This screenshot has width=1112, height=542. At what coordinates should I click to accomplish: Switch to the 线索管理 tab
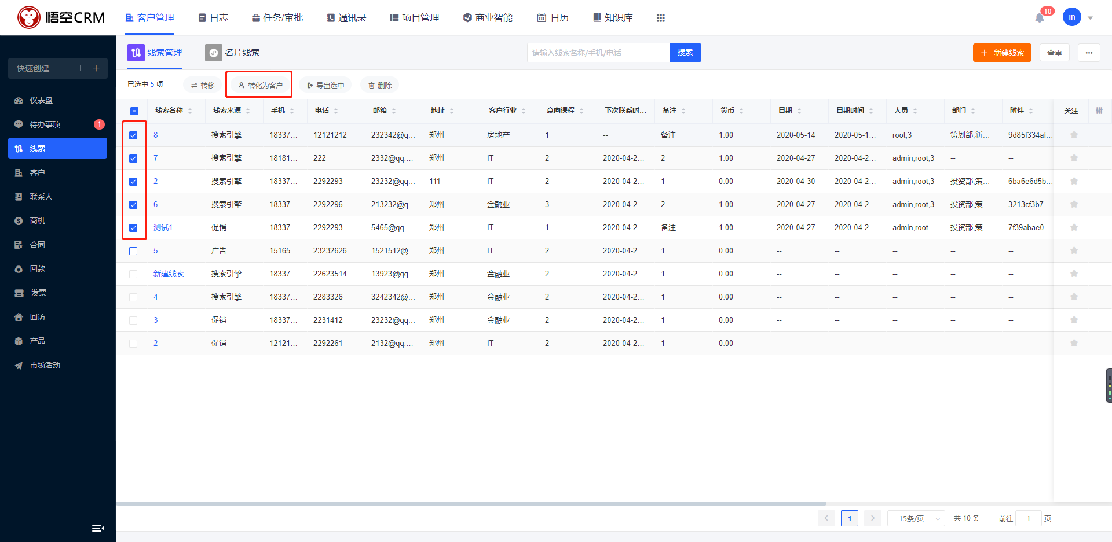click(x=155, y=53)
